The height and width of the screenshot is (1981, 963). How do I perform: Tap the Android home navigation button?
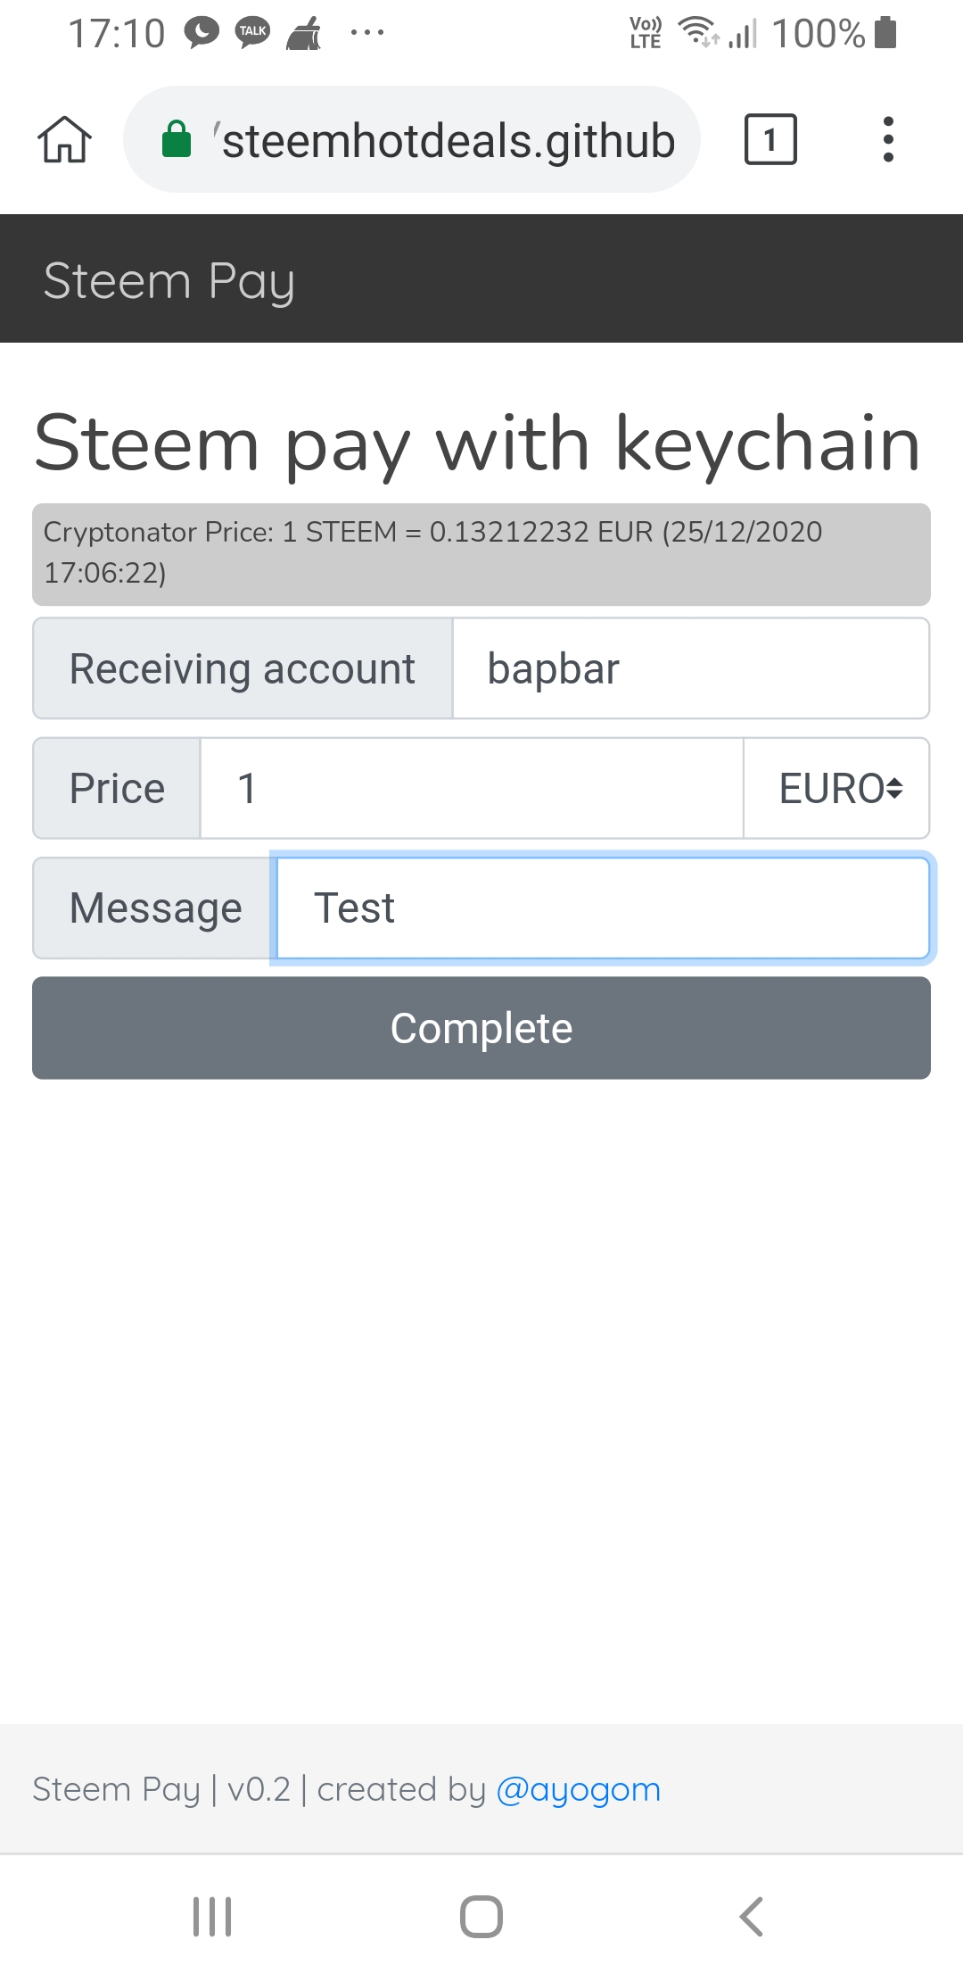(x=481, y=1916)
